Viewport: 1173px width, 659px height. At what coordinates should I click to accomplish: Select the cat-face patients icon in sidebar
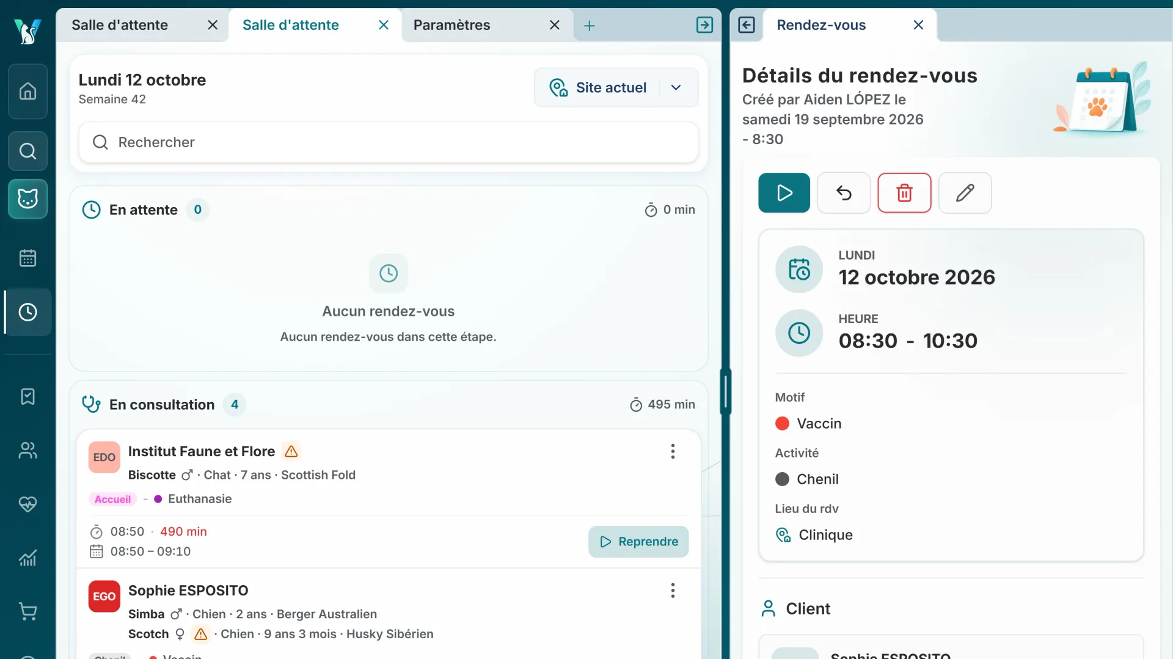[27, 198]
